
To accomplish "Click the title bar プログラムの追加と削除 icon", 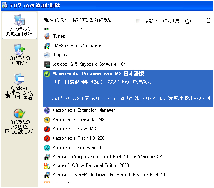I will click(5, 5).
